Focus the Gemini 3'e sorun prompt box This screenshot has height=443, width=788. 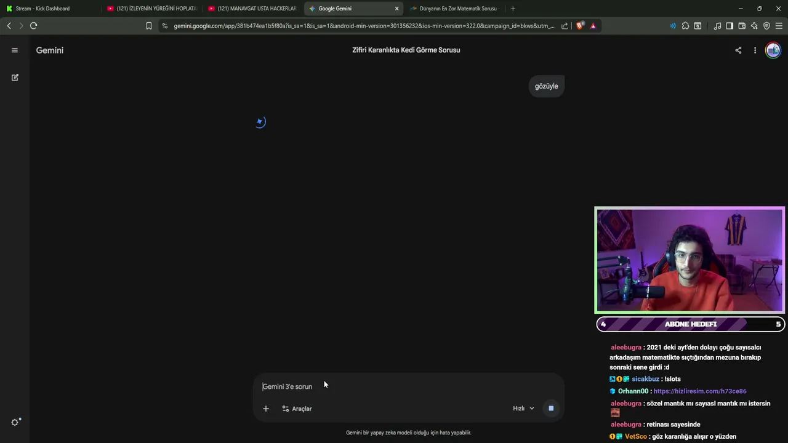click(409, 386)
